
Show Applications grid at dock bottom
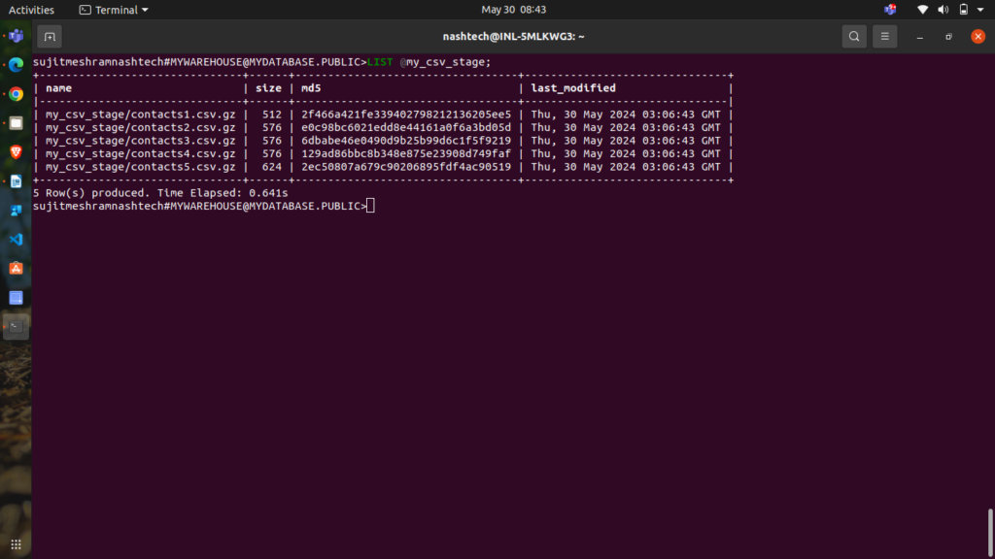point(16,543)
